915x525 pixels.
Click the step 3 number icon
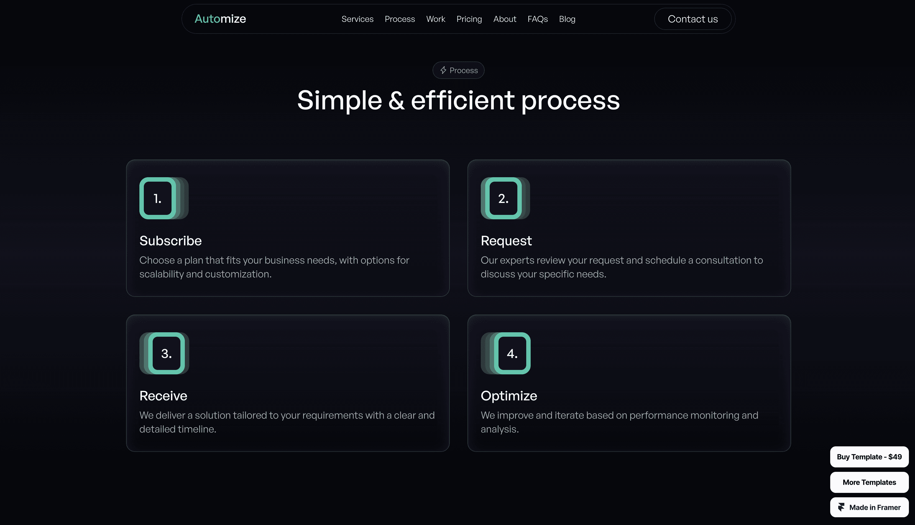pyautogui.click(x=166, y=353)
